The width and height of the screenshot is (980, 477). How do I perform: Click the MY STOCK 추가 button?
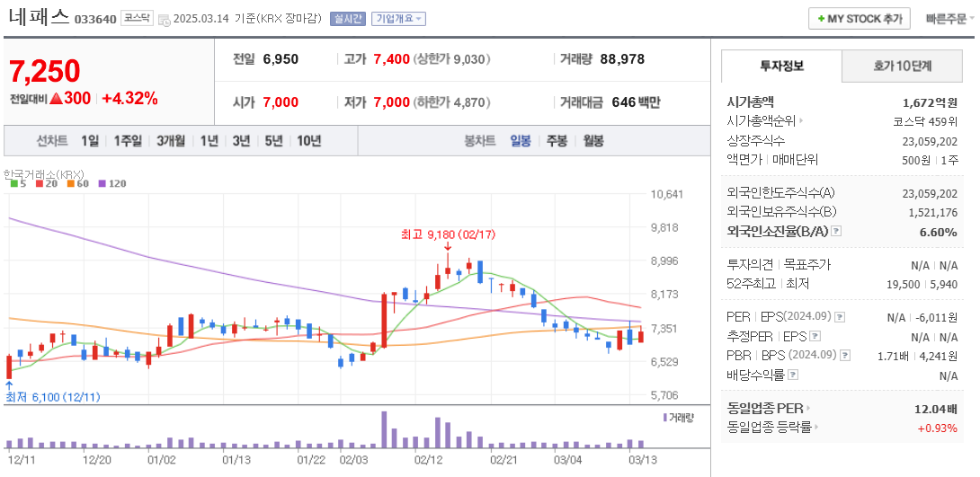pyautogui.click(x=859, y=19)
